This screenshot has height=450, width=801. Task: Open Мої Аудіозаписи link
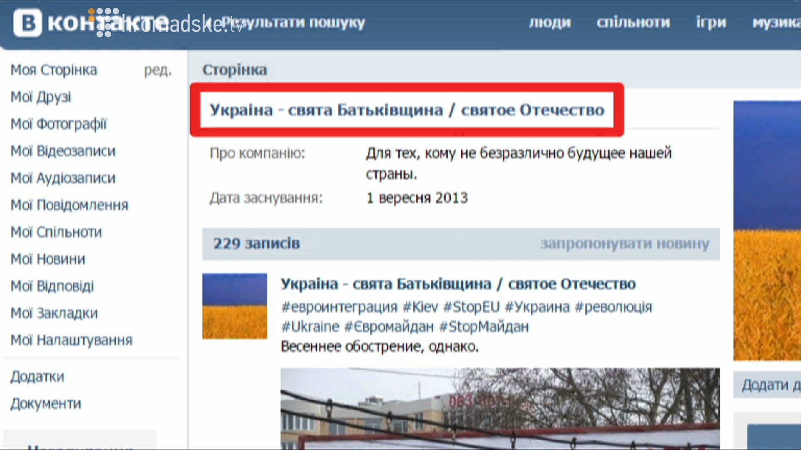coord(63,178)
